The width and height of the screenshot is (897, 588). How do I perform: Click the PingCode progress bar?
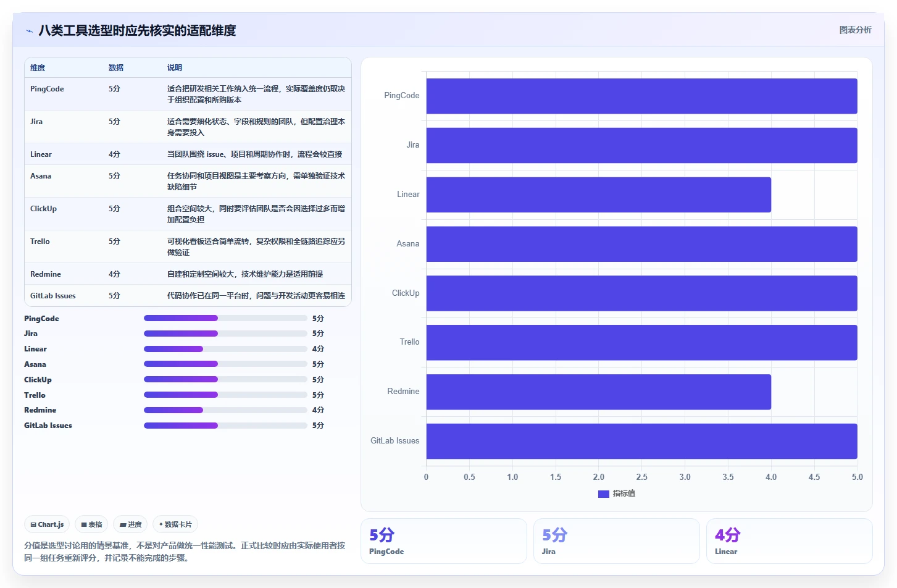coord(225,318)
